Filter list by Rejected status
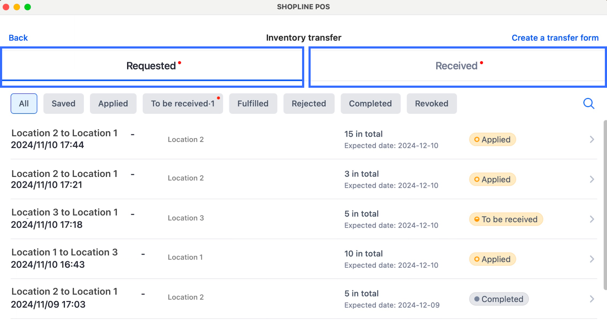The height and width of the screenshot is (320, 607). (x=309, y=103)
